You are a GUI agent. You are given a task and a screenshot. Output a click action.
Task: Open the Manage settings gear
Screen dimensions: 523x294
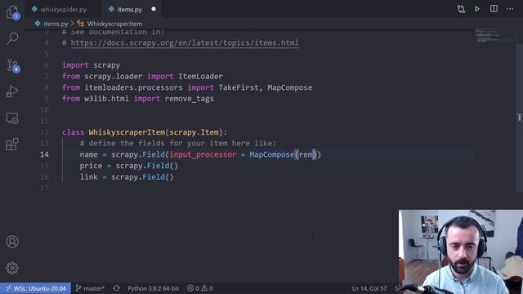point(12,268)
